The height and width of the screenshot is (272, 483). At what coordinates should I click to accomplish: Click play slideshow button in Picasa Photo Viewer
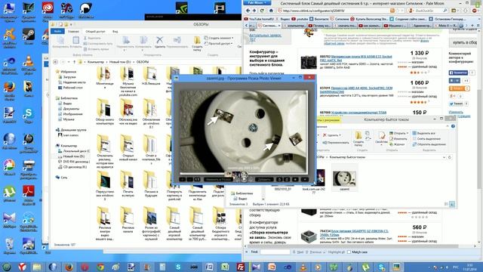pos(244,179)
